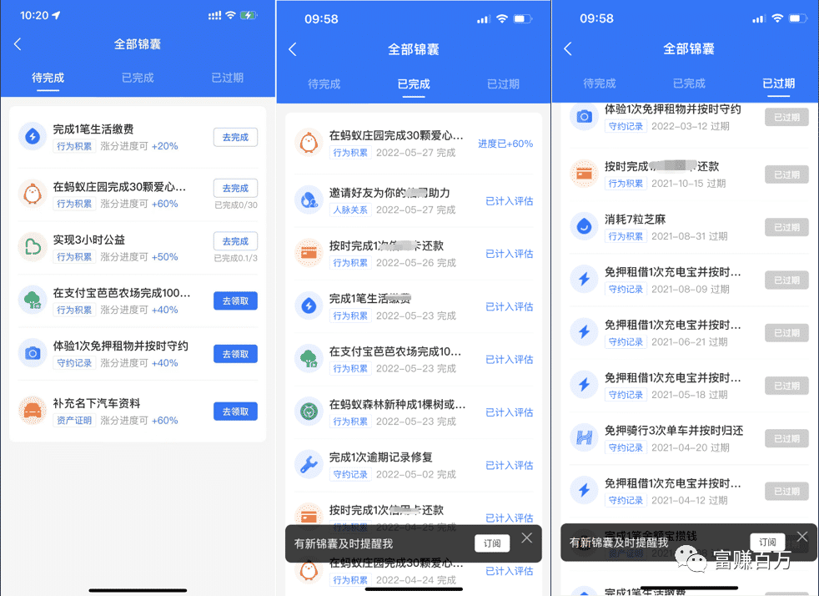The width and height of the screenshot is (819, 596).
Task: Tap the lightning icon beside 完成1笔生活缴费 去完成
Action: point(33,137)
